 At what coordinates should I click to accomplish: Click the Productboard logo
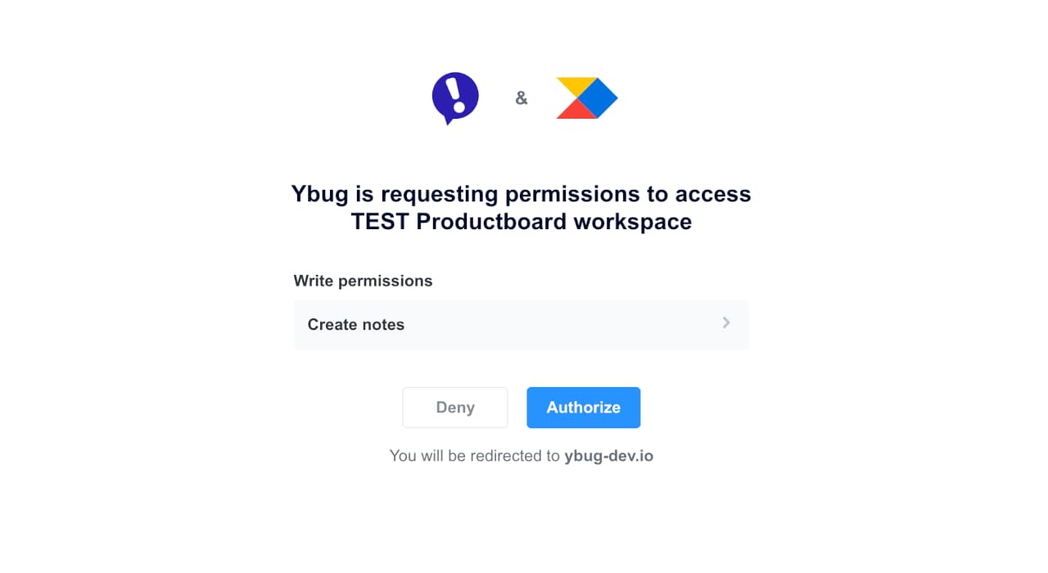pyautogui.click(x=586, y=98)
